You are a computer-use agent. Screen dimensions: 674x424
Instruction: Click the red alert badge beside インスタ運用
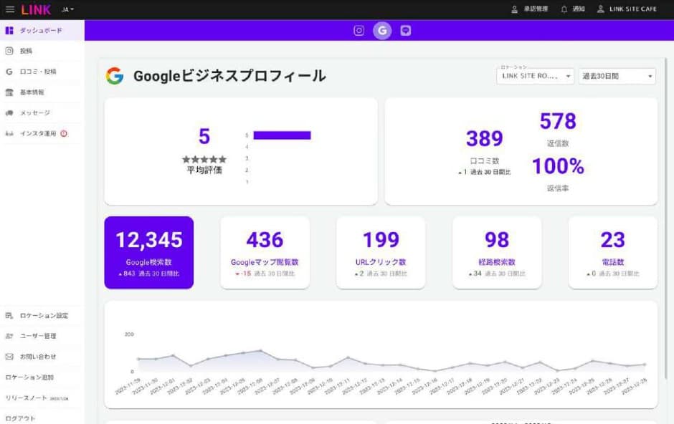pos(64,133)
